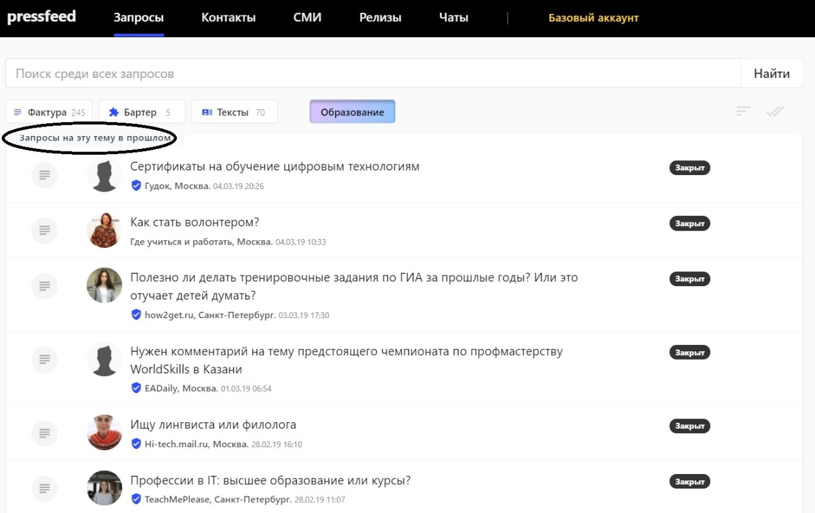Click the verified badge next to how2get.ru
Viewport: 815px width, 513px height.
pos(136,314)
